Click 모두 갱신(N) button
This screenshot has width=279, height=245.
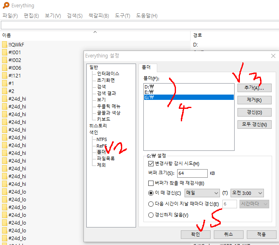click(x=255, y=124)
